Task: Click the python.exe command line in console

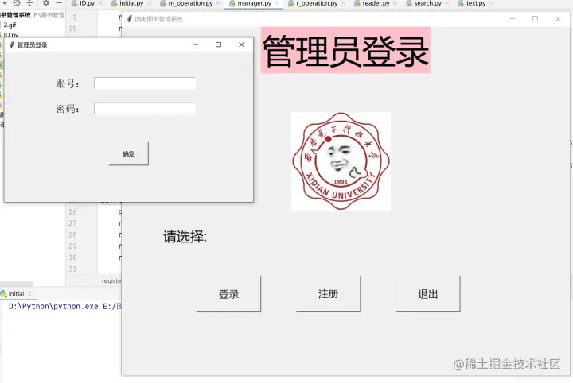Action: click(65, 307)
